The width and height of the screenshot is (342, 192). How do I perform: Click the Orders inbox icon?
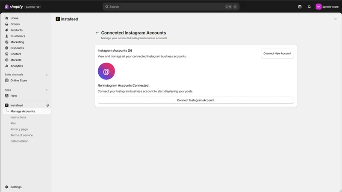pyautogui.click(x=7, y=24)
